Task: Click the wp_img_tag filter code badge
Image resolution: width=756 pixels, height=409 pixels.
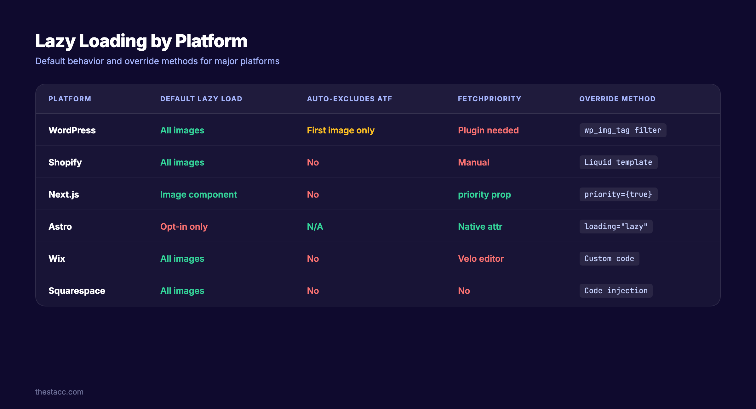Action: 623,130
